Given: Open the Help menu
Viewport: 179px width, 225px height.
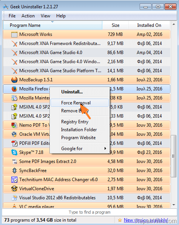Looking at the screenshot, I should (61, 16).
